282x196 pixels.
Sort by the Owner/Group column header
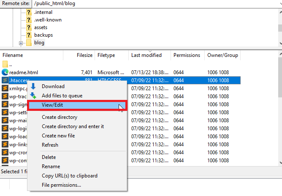tap(222, 55)
